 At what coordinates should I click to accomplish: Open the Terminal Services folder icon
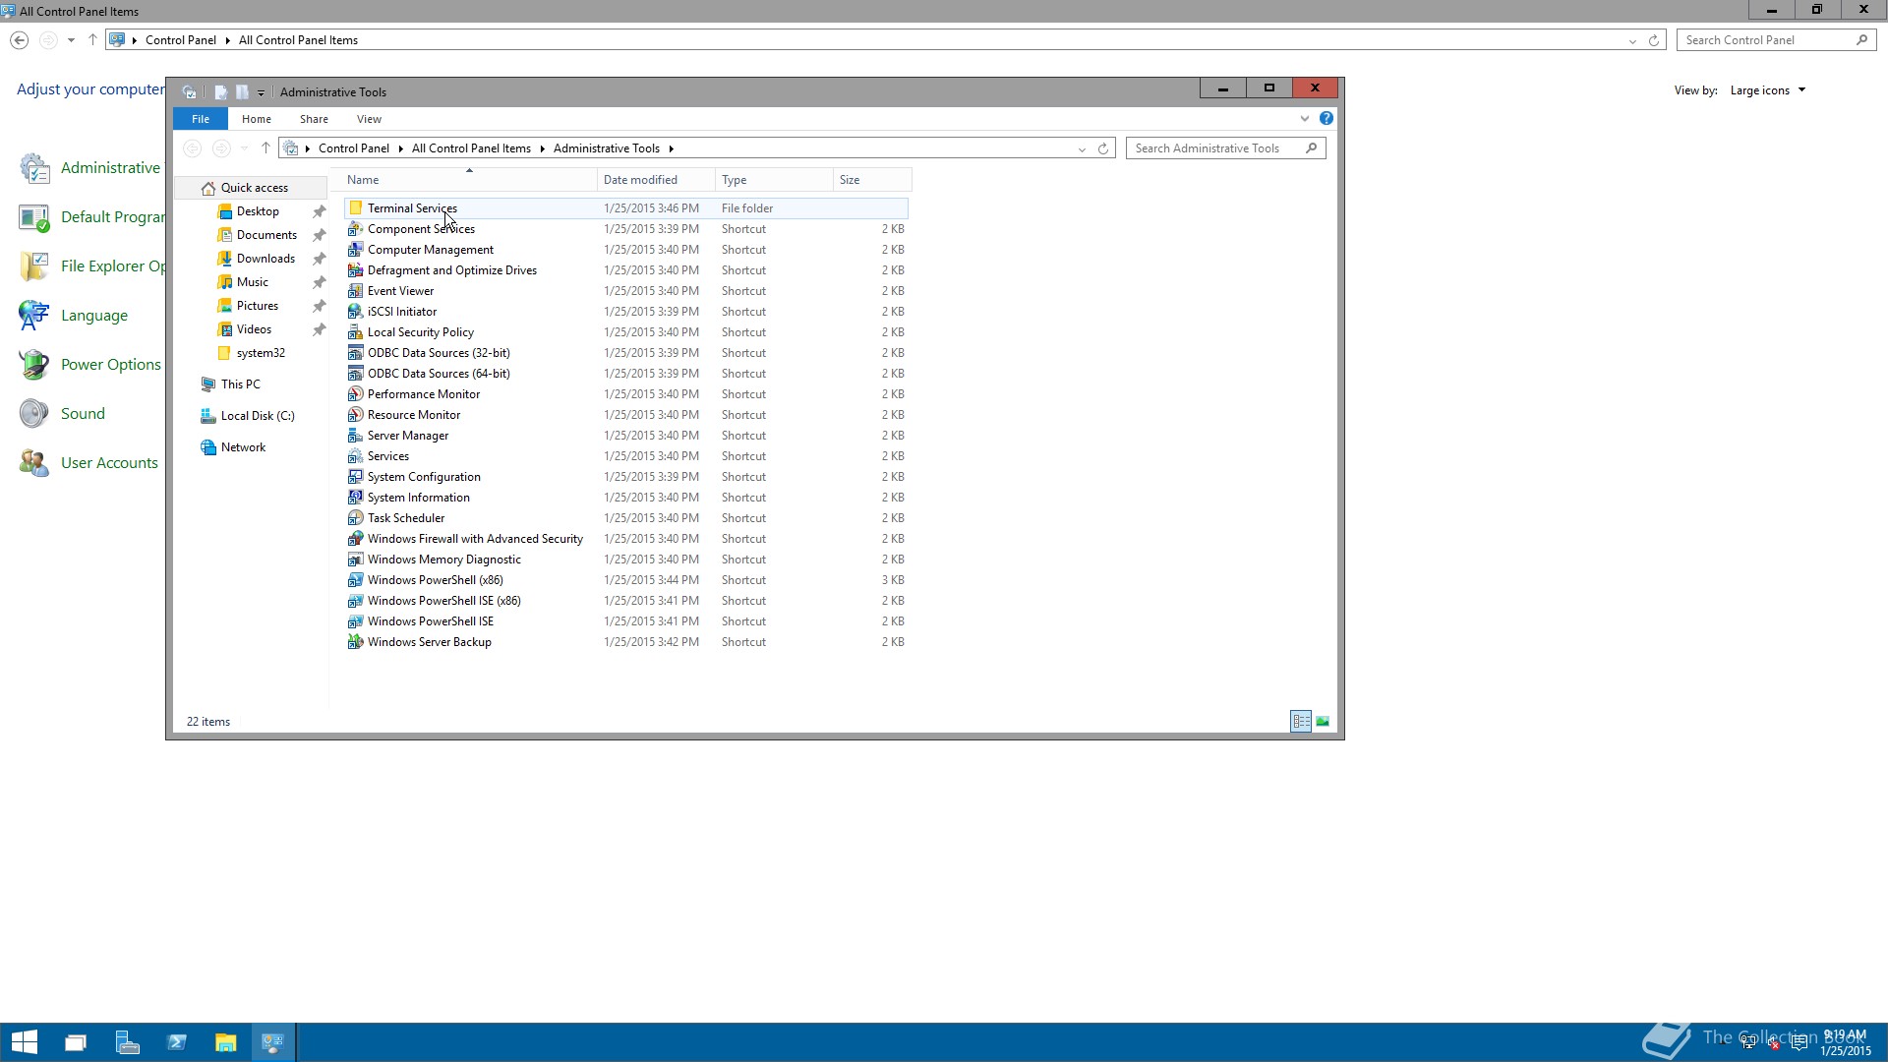click(356, 208)
